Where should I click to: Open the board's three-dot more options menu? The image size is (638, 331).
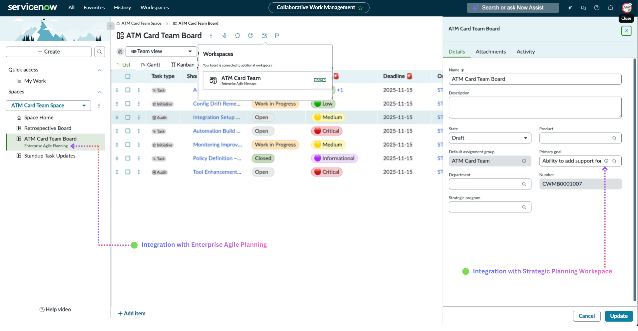[x=211, y=36]
